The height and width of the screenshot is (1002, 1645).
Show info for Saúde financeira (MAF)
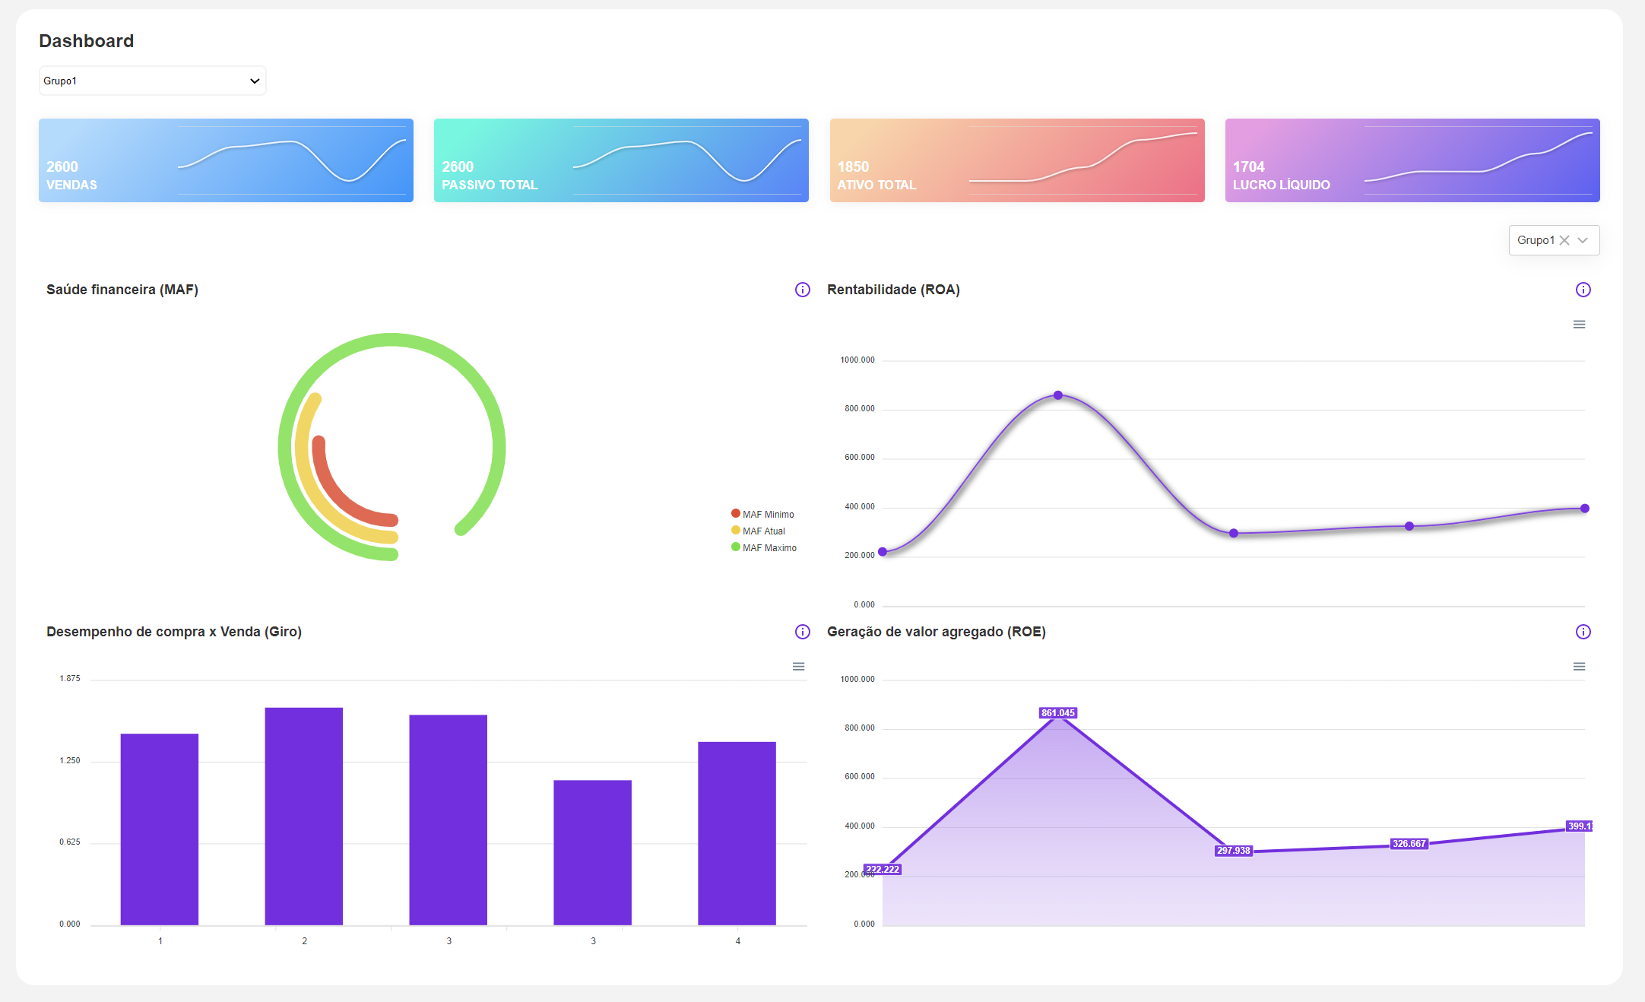803,290
